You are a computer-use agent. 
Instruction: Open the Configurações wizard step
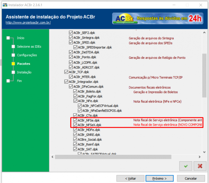pos(27,55)
